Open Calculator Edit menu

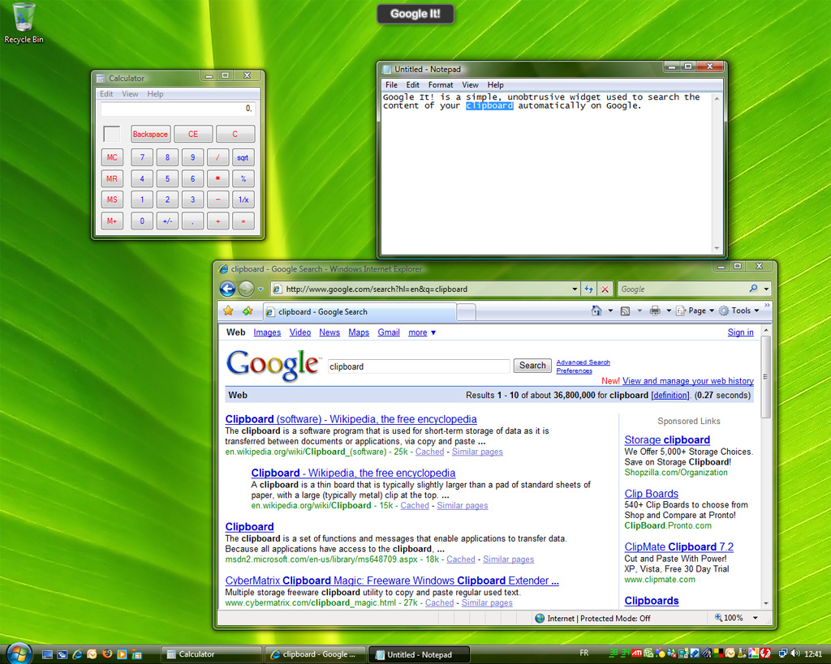106,94
